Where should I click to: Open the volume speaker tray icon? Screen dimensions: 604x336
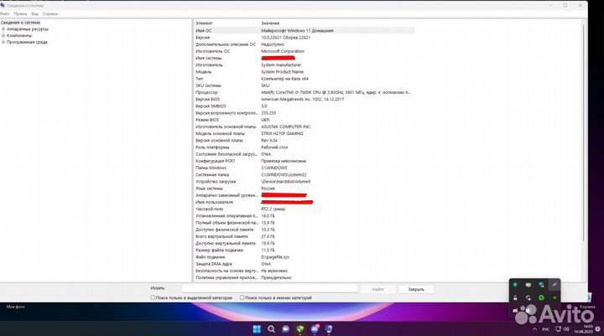click(566, 329)
